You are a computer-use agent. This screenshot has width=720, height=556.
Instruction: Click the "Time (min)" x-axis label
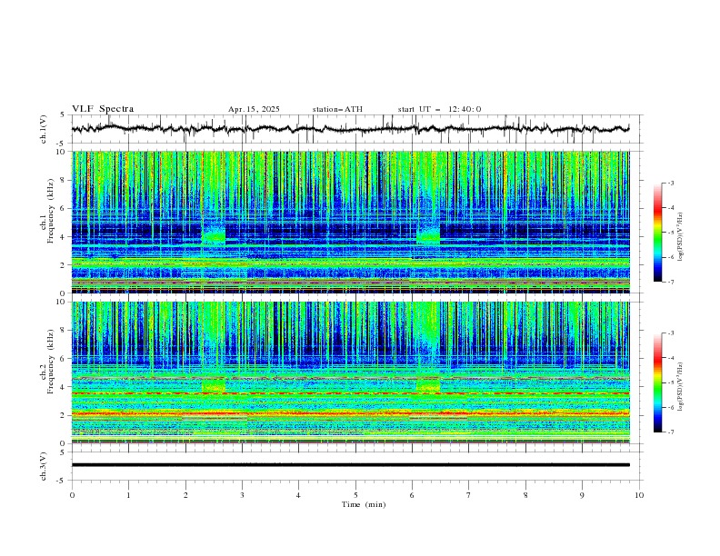click(x=364, y=504)
